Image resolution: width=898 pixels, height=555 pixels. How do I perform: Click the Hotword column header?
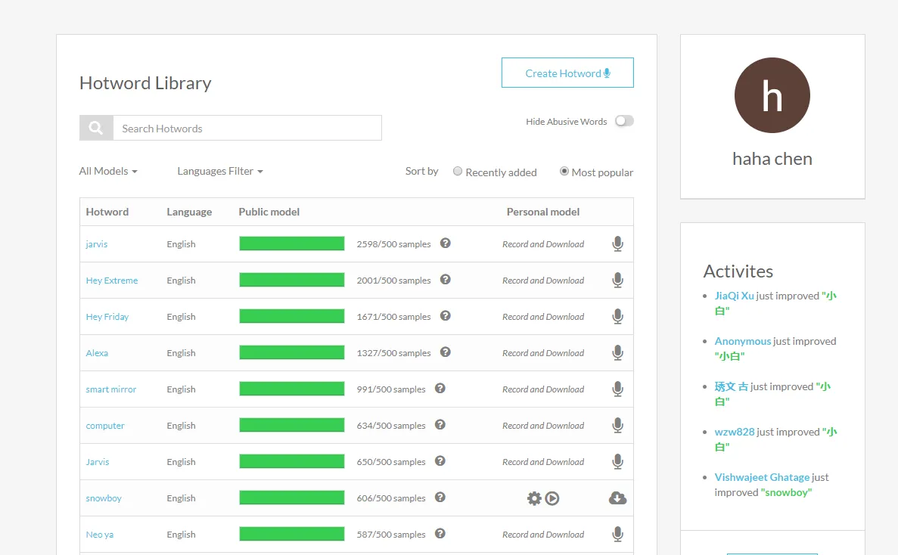click(x=107, y=212)
